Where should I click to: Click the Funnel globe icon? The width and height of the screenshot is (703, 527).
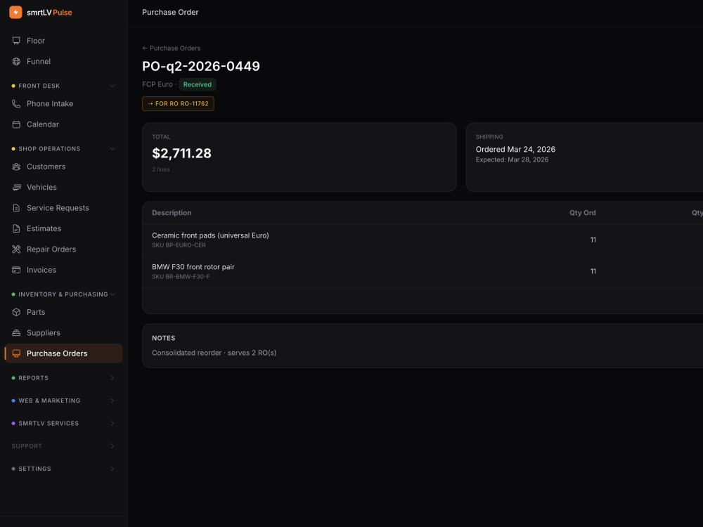[16, 61]
